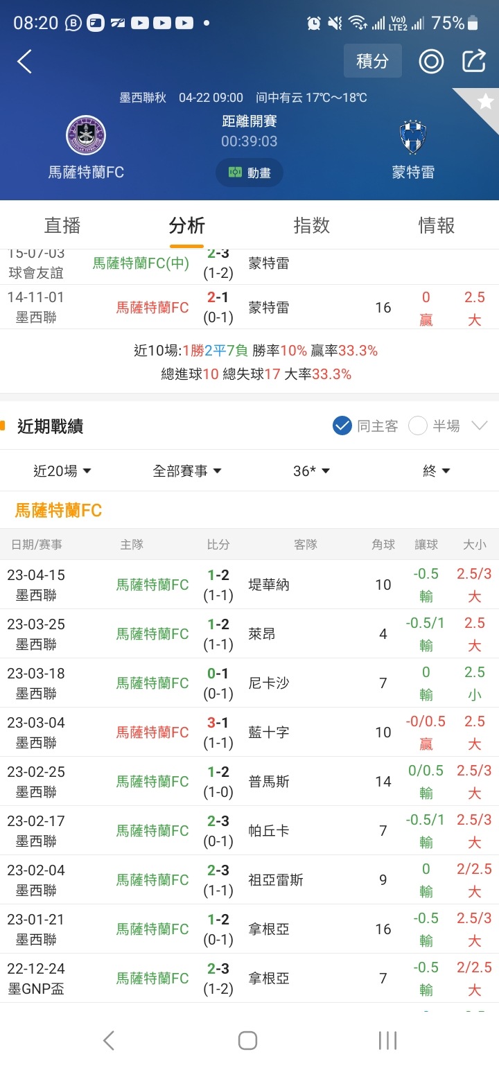
Task: Favorite the match with the star icon
Action: tap(485, 102)
